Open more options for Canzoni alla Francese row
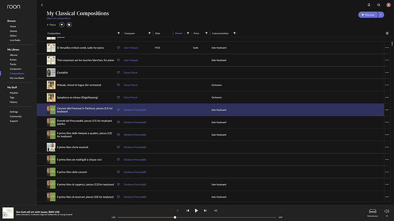Image resolution: width=394 pixels, height=221 pixels. (387, 110)
